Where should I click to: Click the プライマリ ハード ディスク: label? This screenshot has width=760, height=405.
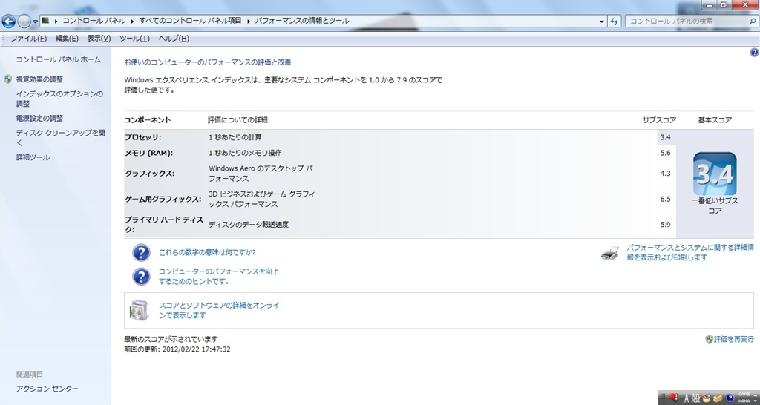pos(163,224)
